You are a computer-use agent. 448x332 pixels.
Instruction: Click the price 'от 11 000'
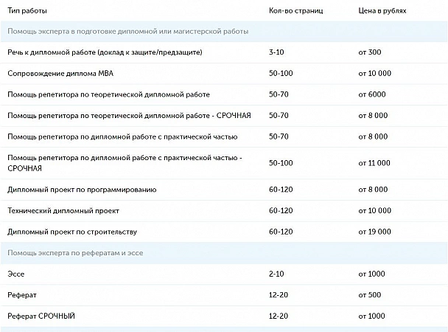coord(376,163)
